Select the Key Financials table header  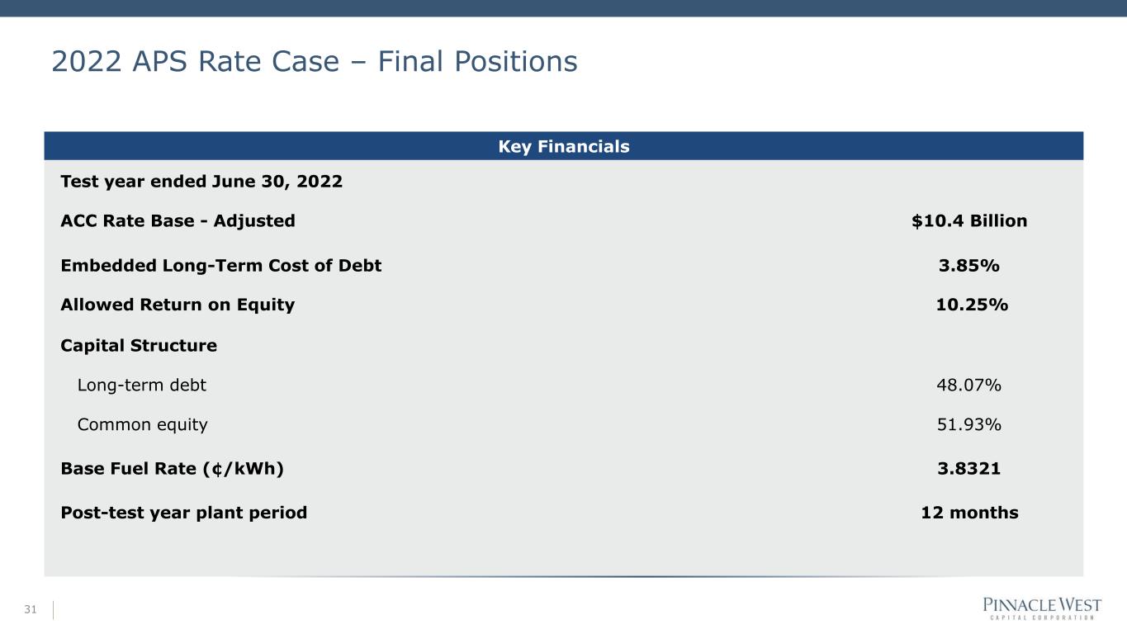coord(563,147)
